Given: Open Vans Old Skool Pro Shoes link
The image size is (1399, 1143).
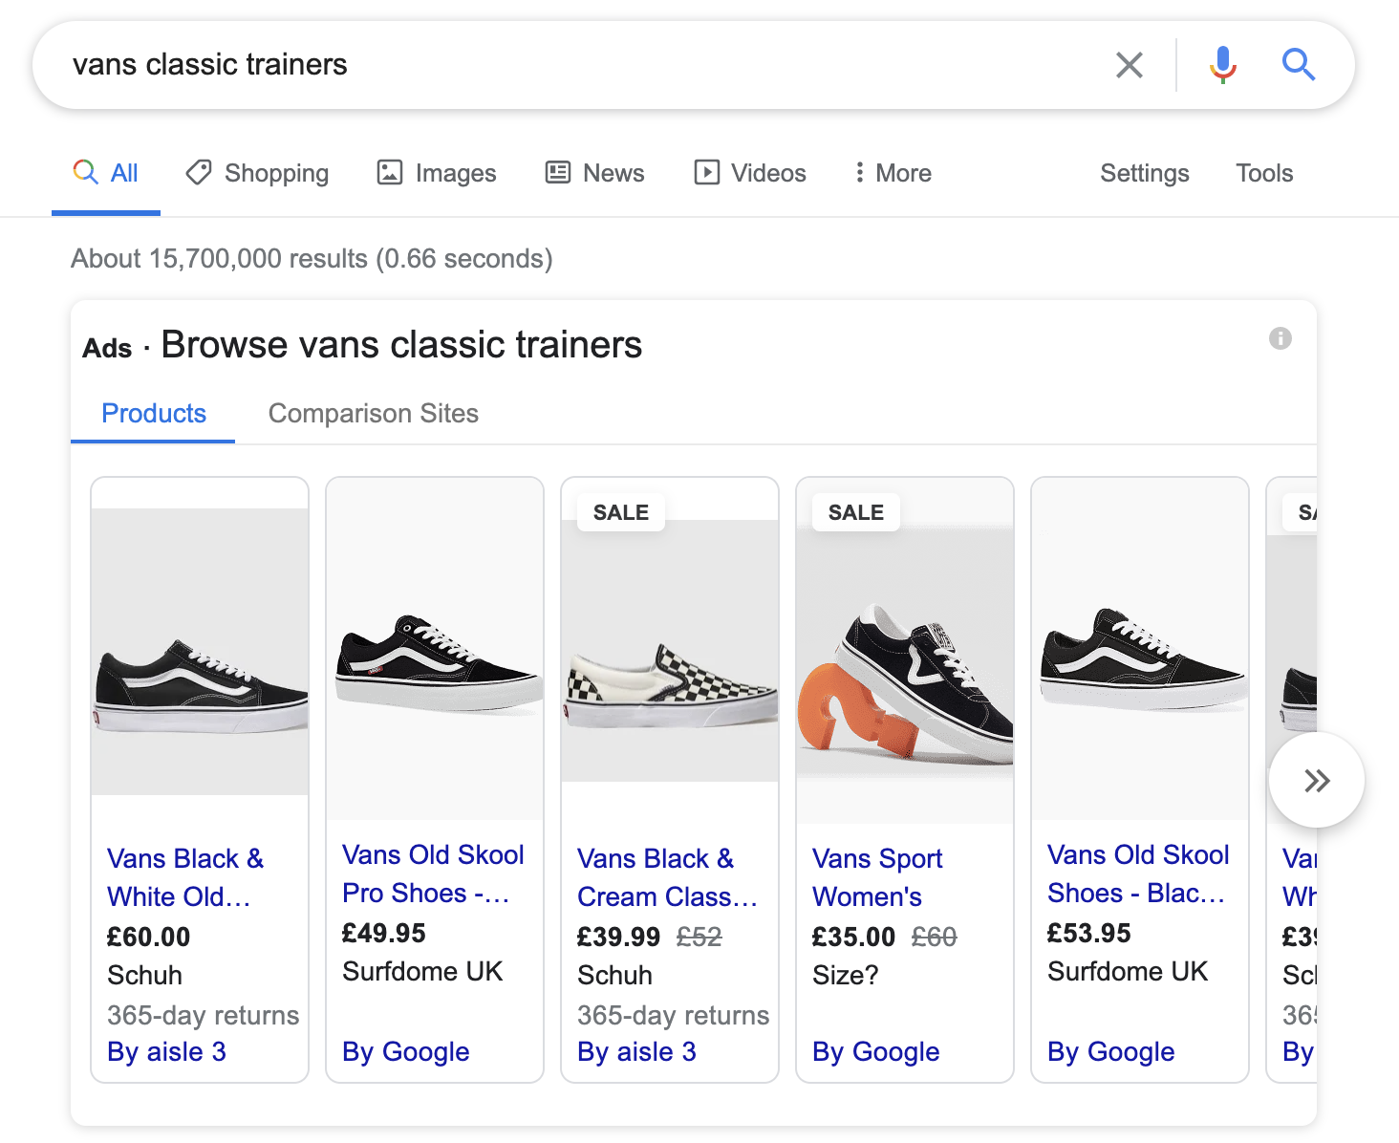Looking at the screenshot, I should point(433,873).
